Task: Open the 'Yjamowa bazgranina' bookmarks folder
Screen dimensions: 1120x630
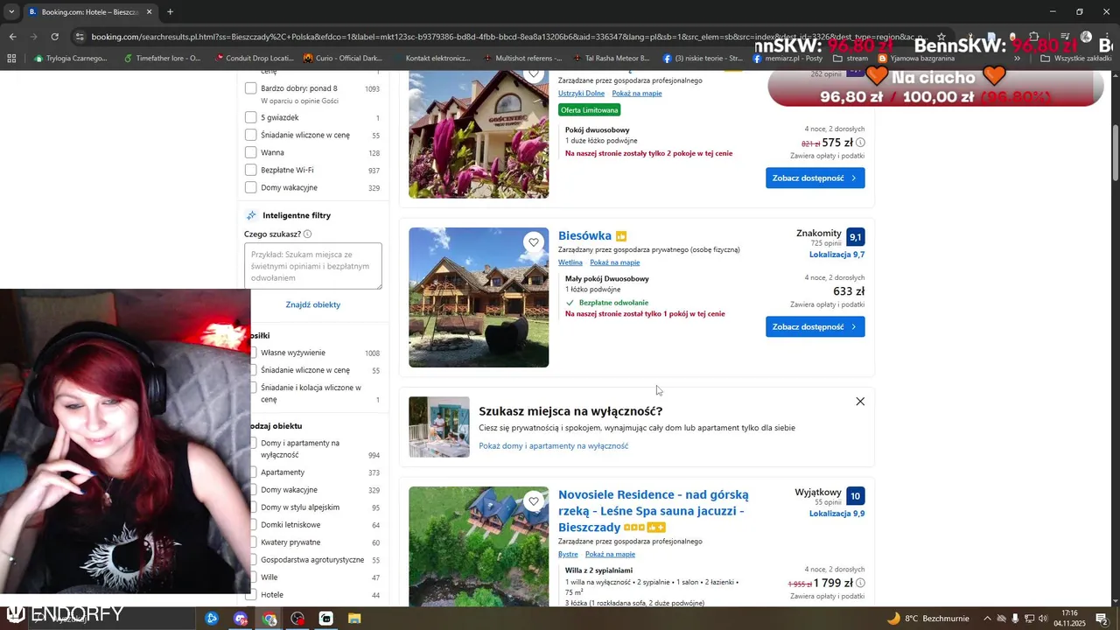Action: [915, 59]
